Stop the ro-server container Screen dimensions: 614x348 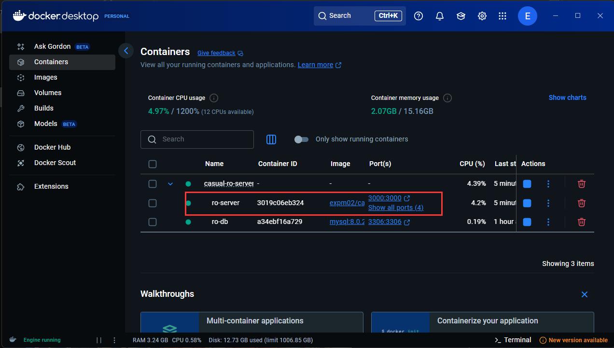pyautogui.click(x=527, y=203)
